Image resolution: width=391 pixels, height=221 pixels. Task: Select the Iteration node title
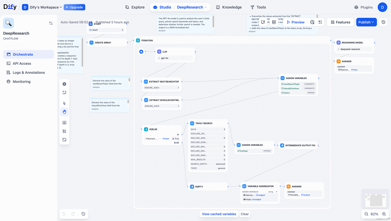pos(147,40)
